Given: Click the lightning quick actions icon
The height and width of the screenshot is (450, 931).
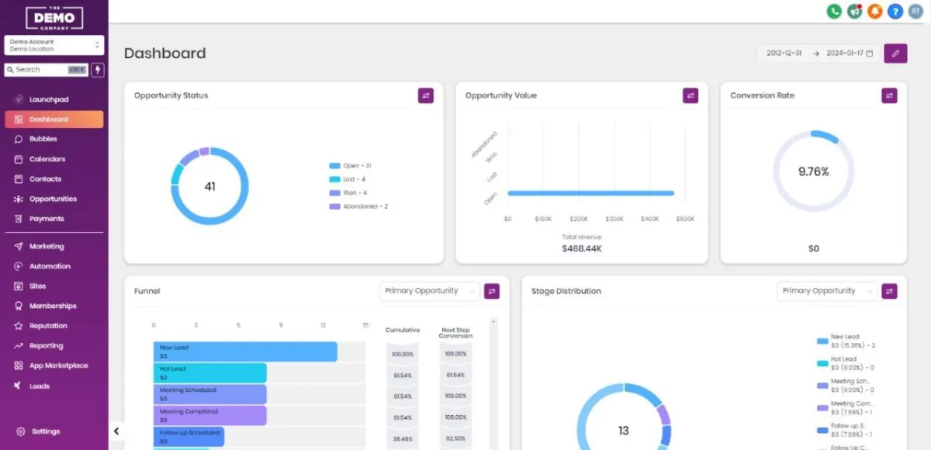Looking at the screenshot, I should pyautogui.click(x=98, y=70).
